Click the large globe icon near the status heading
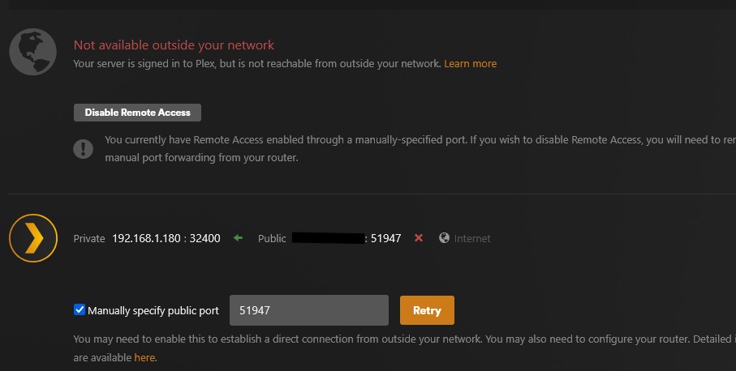Image resolution: width=736 pixels, height=371 pixels. pos(32,52)
